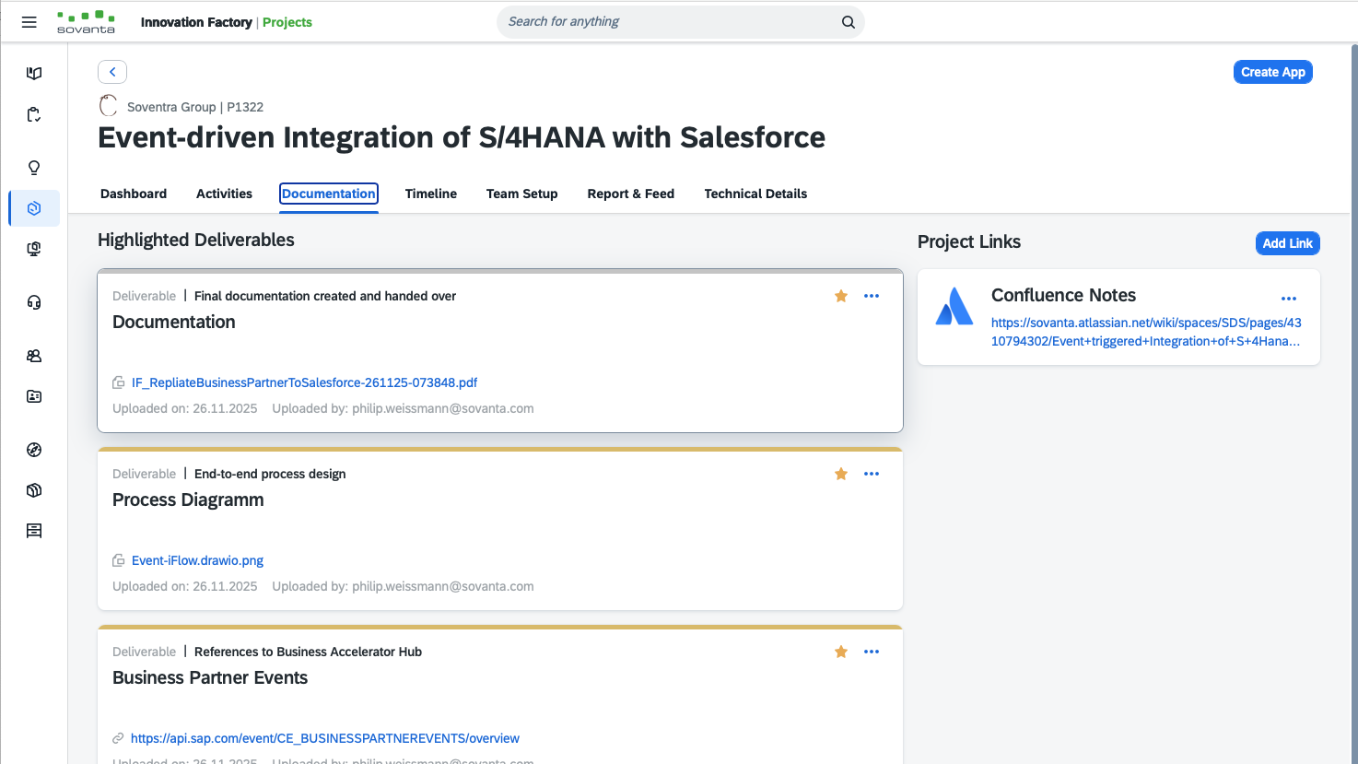
Task: Click the Create App button
Action: pyautogui.click(x=1272, y=72)
